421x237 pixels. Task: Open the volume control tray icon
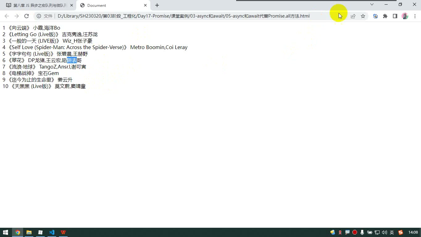(x=384, y=232)
